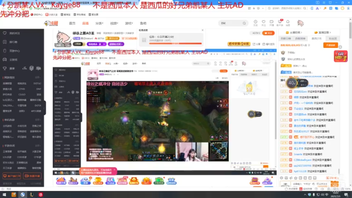This screenshot has width=352, height=198.
Task: Click the chat emoji icon
Action: click(282, 178)
